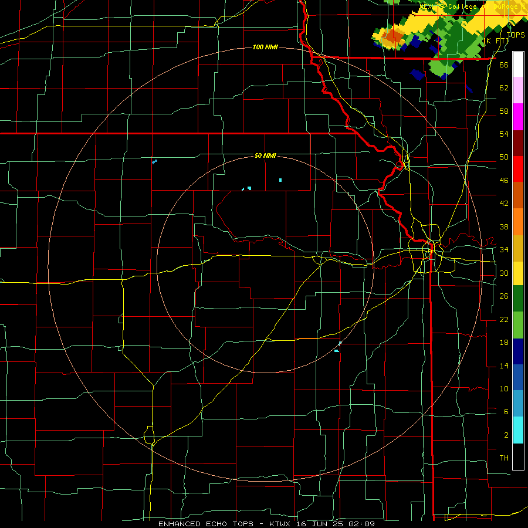Screen dimensions: 528x528
Task: Click the K FT units label
Action: point(497,41)
